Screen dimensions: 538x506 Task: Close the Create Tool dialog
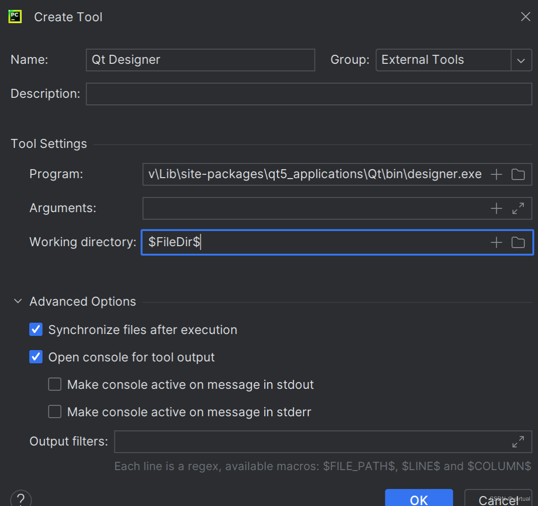pos(525,17)
